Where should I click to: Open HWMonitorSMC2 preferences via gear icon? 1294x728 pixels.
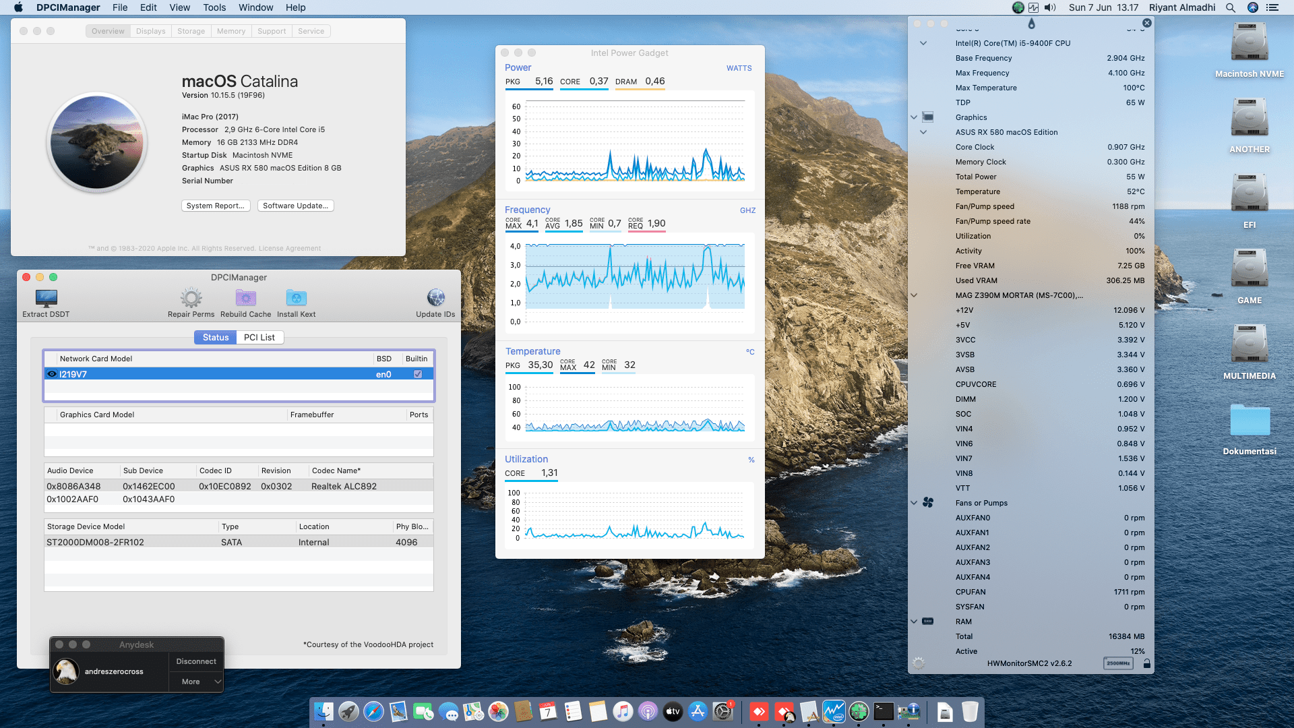[x=917, y=663]
